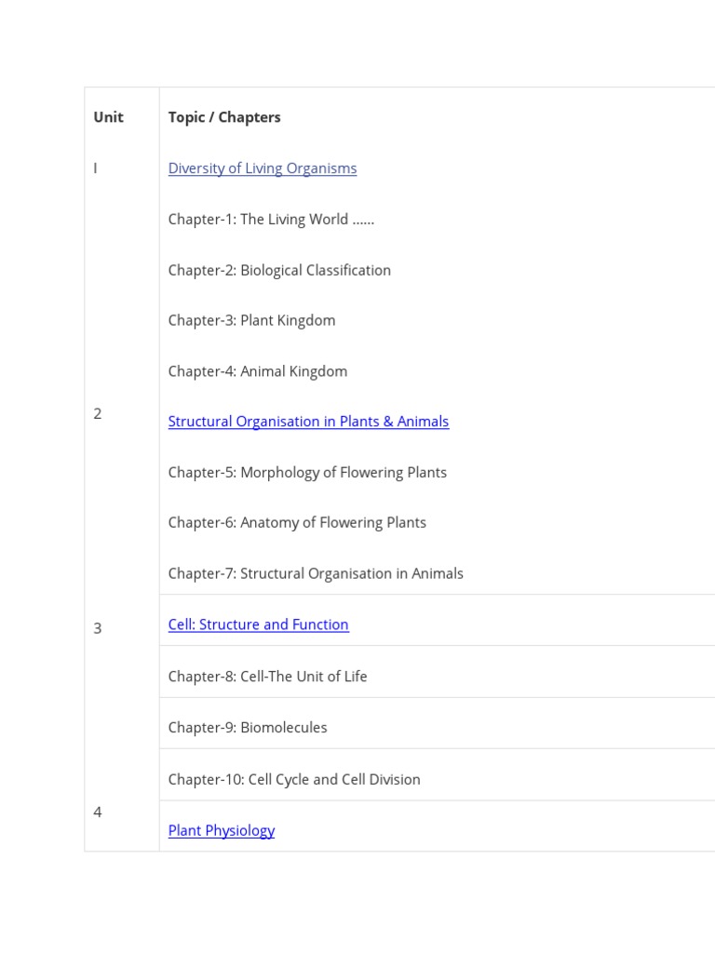Select unit number 3 in Unit column
Image resolution: width=715 pixels, height=953 pixels.
(x=98, y=628)
